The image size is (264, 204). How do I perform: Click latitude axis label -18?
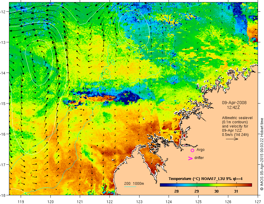(x=3, y=195)
